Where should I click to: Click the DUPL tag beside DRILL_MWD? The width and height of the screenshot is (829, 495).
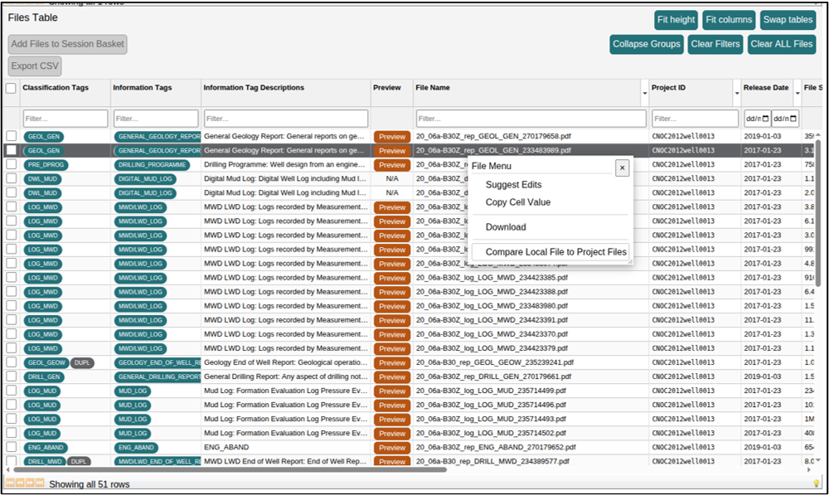(x=79, y=461)
